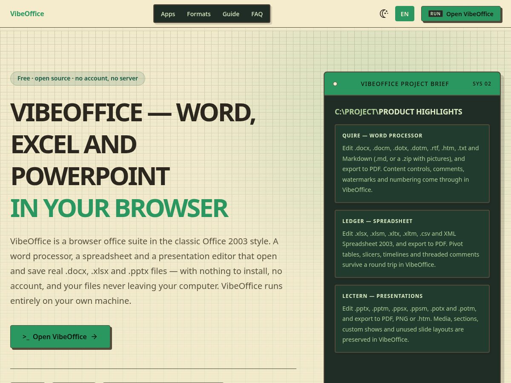Open the EN language selector
The width and height of the screenshot is (511, 383).
point(405,14)
